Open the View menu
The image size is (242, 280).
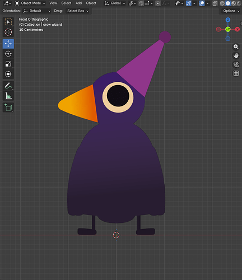(53, 3)
